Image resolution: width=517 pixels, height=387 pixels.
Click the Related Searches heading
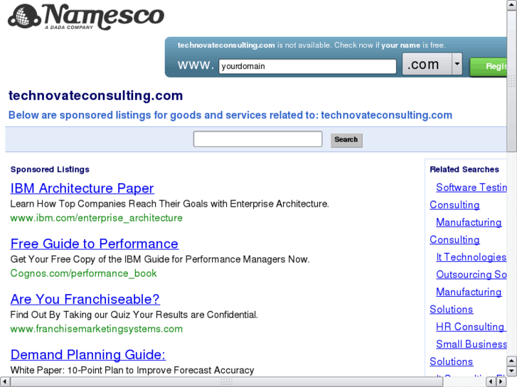pyautogui.click(x=464, y=169)
